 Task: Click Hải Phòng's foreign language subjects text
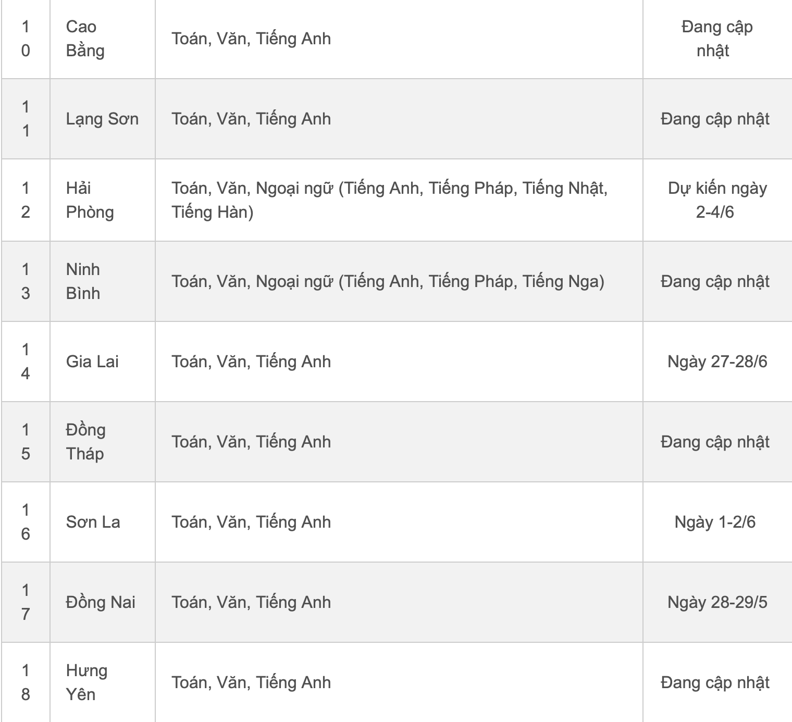389,200
